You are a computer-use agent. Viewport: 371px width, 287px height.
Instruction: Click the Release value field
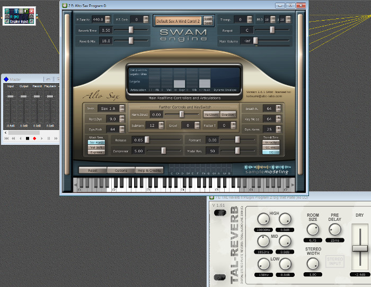(138, 140)
